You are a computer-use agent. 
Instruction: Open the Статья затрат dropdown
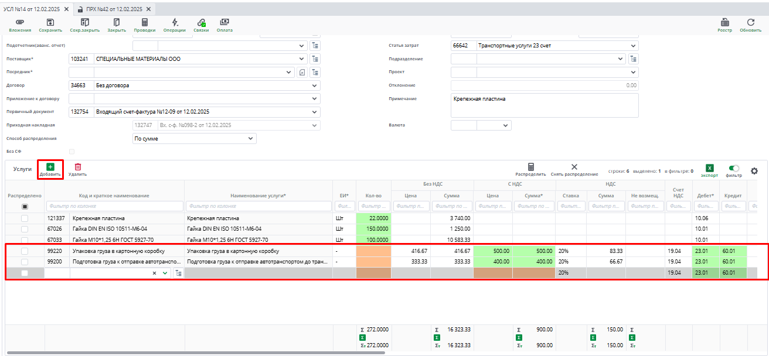point(633,46)
